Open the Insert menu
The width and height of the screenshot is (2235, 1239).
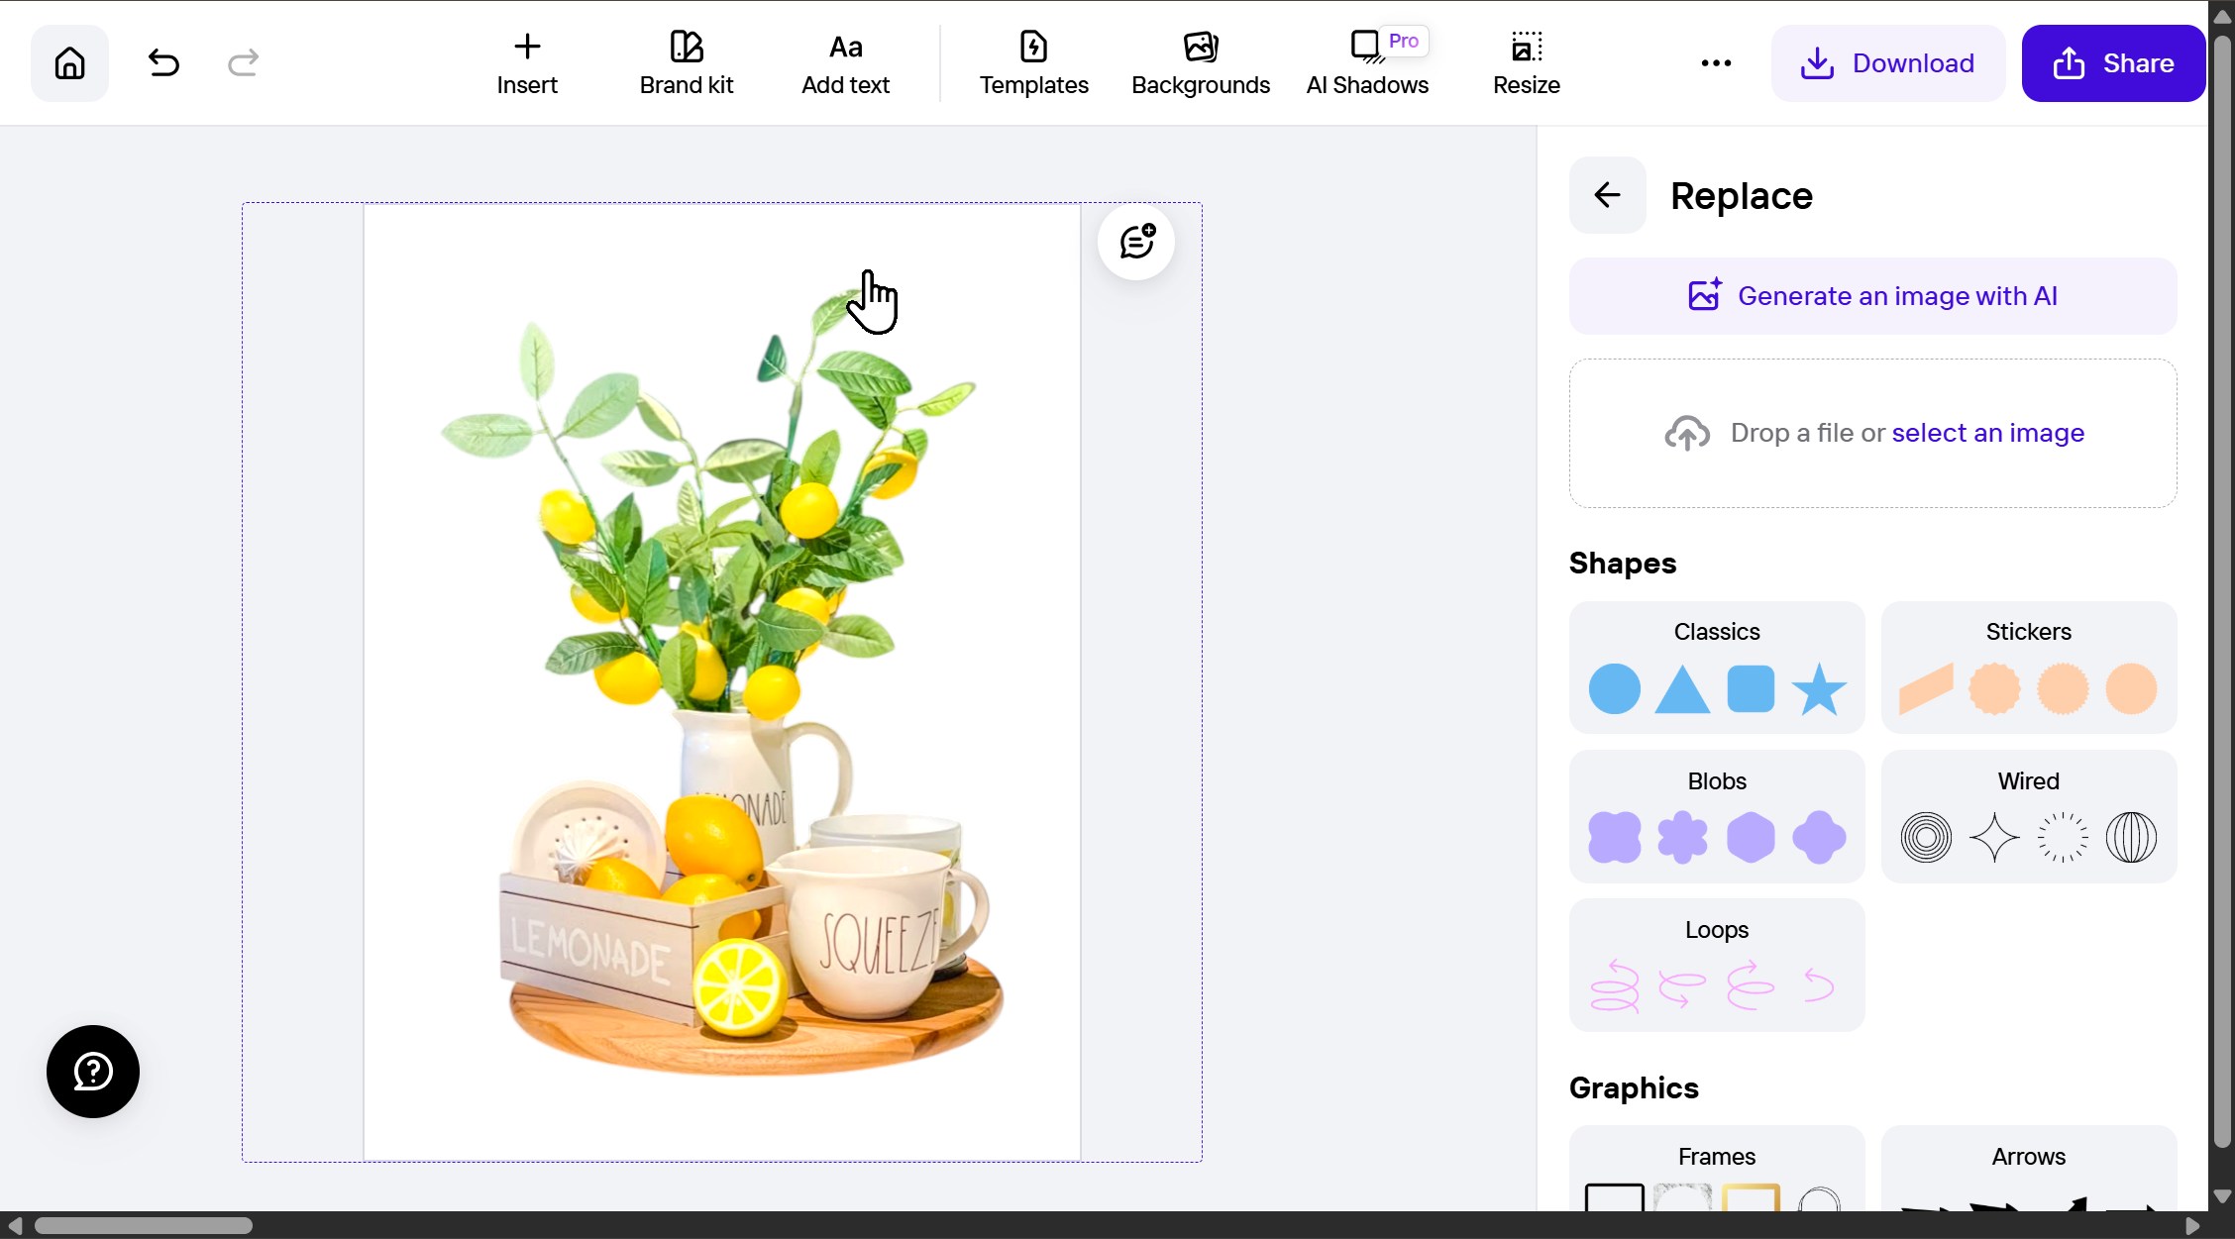[x=527, y=63]
